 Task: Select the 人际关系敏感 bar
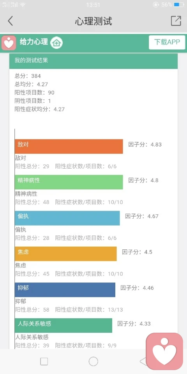coord(64,325)
